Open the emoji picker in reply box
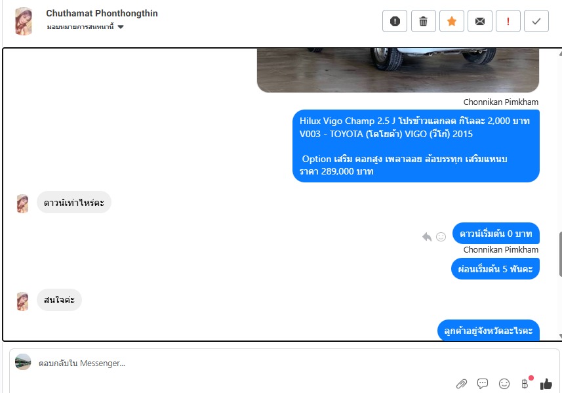562x393 pixels. point(504,384)
